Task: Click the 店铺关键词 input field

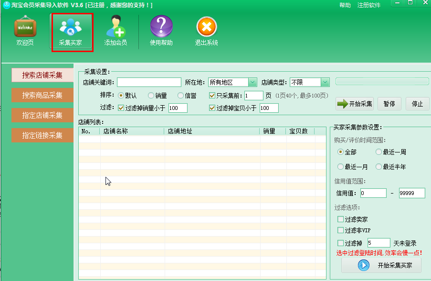Action: tap(149, 82)
